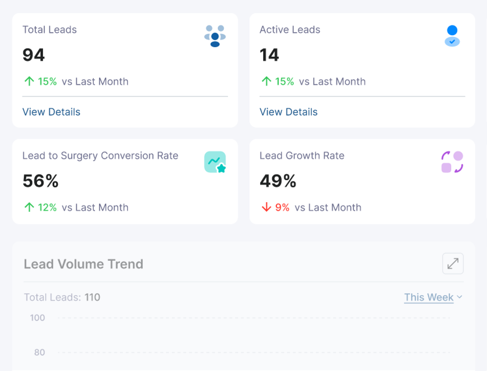Click the green up arrow under Total Leads
The width and height of the screenshot is (487, 371).
click(x=29, y=81)
